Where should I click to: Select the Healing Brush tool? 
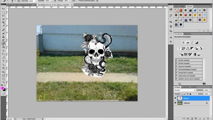point(3,30)
